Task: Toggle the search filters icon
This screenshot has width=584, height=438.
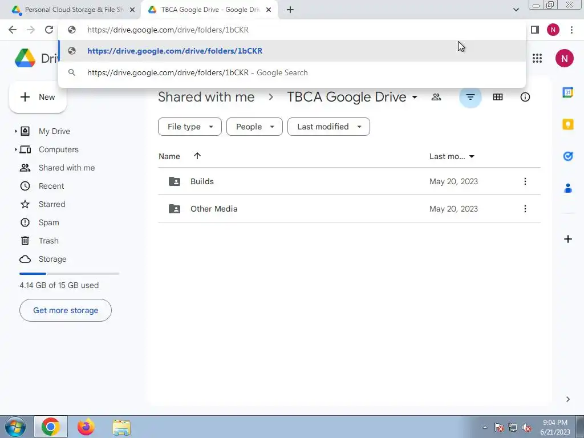Action: [471, 97]
